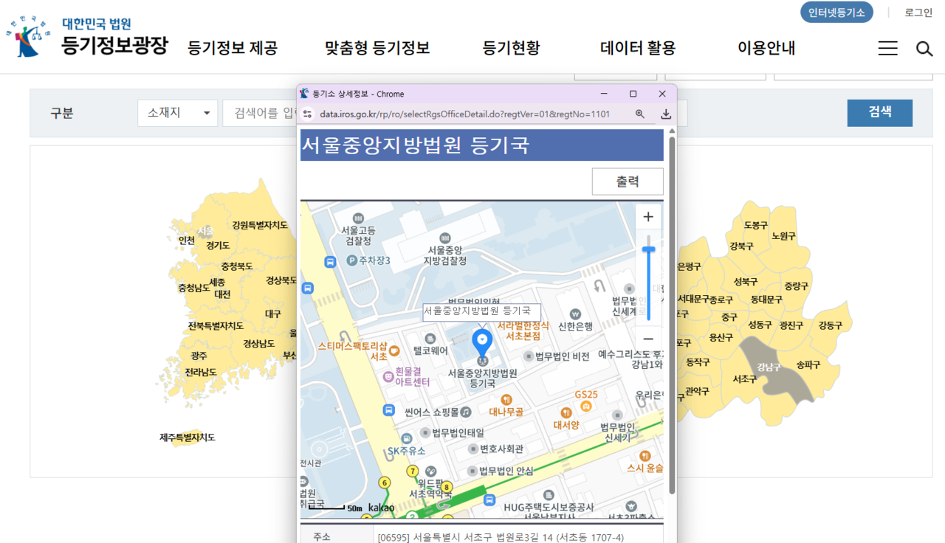Click the 검색 search button
Viewport: 945px width, 543px height.
(x=879, y=113)
